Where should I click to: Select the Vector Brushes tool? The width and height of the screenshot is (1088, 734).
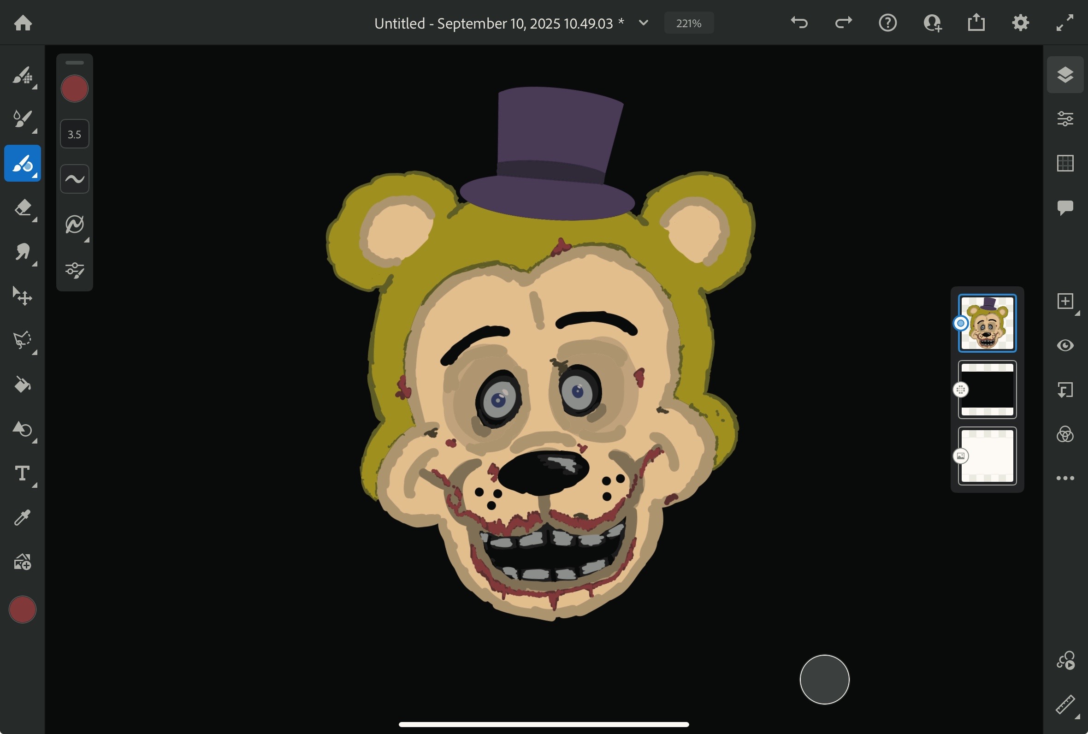coord(23,163)
